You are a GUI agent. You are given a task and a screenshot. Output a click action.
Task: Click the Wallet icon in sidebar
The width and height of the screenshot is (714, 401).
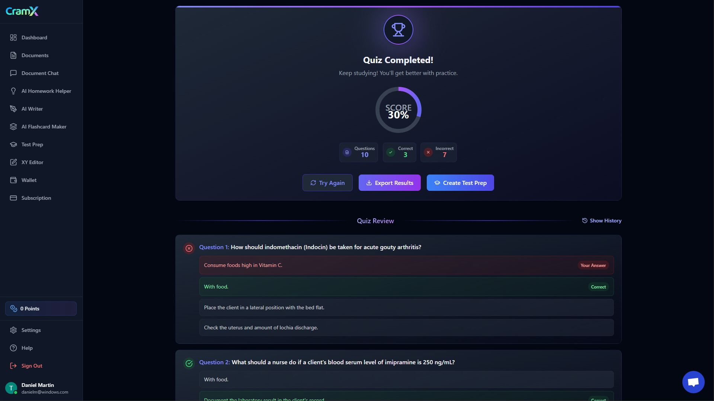(x=13, y=180)
